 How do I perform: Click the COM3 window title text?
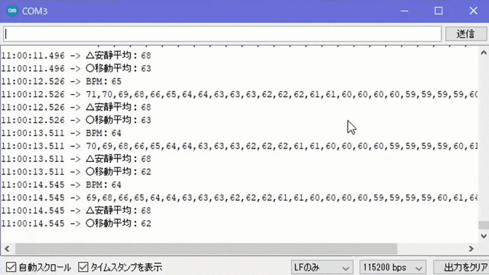tap(35, 11)
